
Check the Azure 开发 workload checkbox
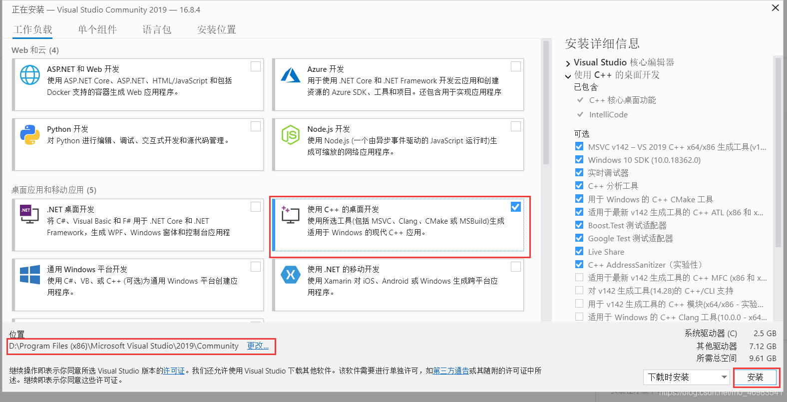(516, 66)
